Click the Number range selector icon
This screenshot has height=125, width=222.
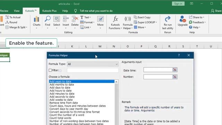[175, 77]
